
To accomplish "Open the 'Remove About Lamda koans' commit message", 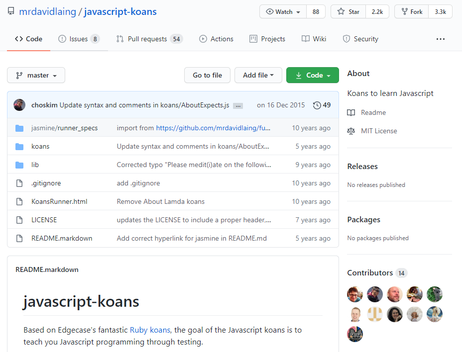I will pos(161,202).
